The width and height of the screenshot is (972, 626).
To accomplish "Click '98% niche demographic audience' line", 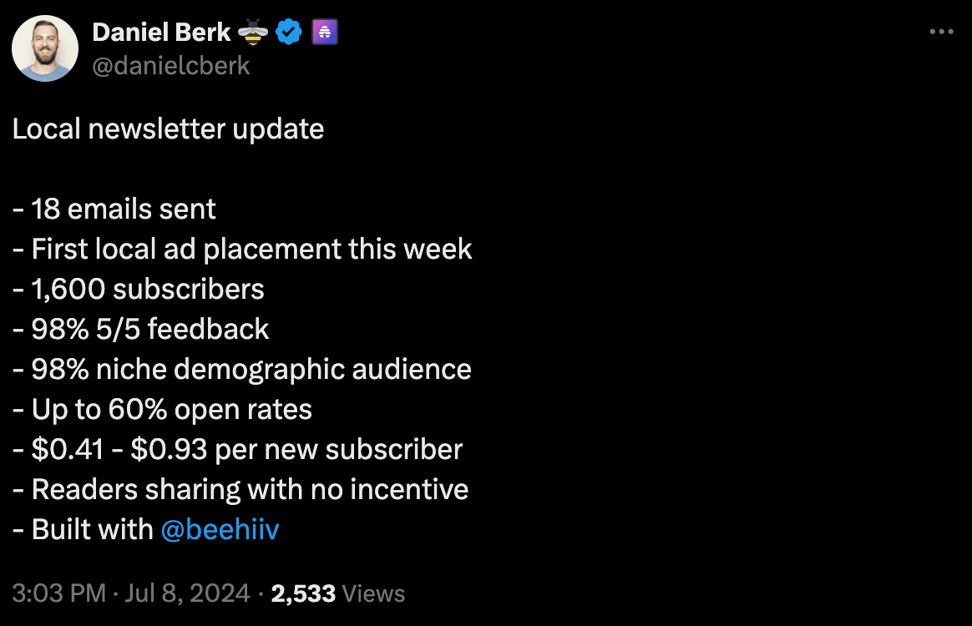I will [x=242, y=370].
